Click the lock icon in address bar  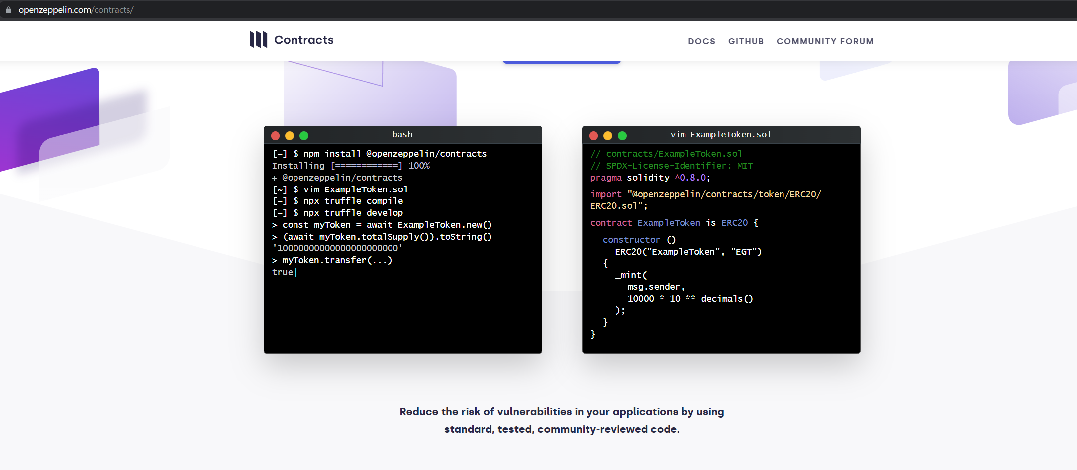8,10
